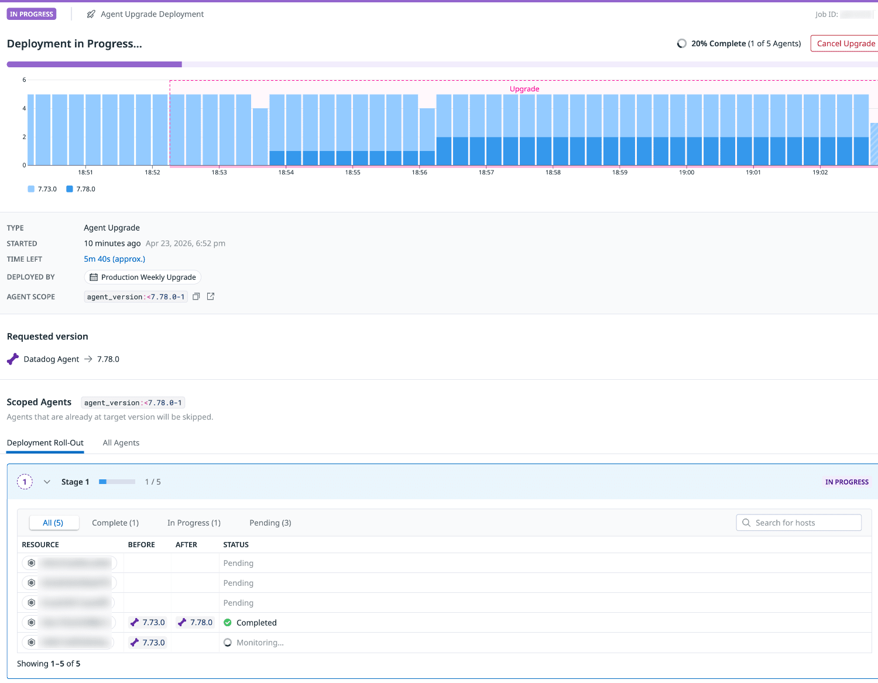This screenshot has width=878, height=683.
Task: Click the green Completed check icon
Action: (x=228, y=623)
